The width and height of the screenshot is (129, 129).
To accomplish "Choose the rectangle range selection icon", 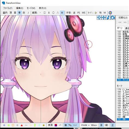I will pos(45,13).
